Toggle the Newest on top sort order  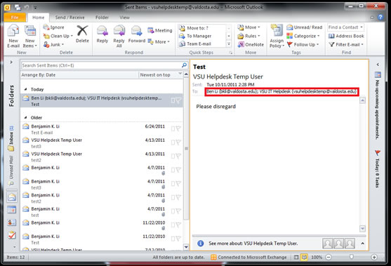coord(161,75)
